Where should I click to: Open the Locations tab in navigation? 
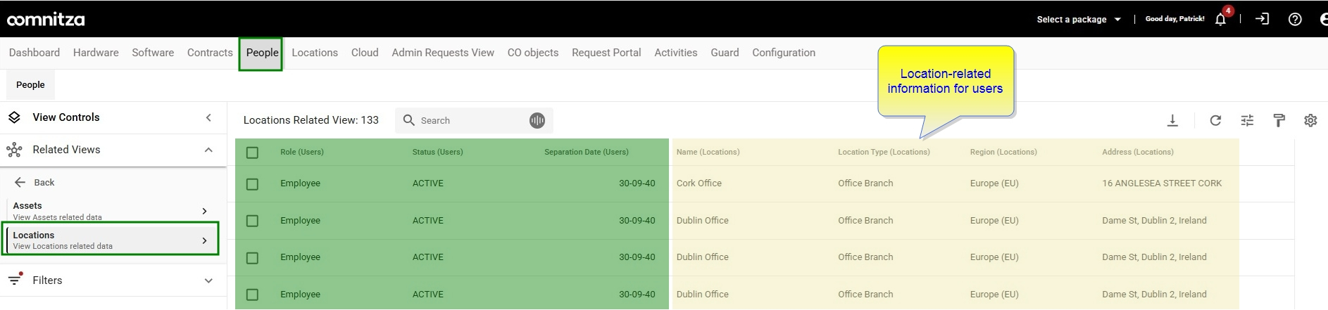315,53
